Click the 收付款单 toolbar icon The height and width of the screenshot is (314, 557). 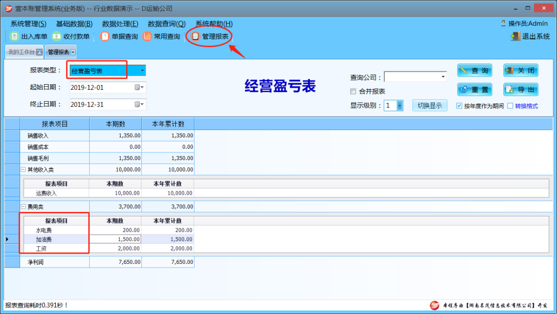click(57, 36)
